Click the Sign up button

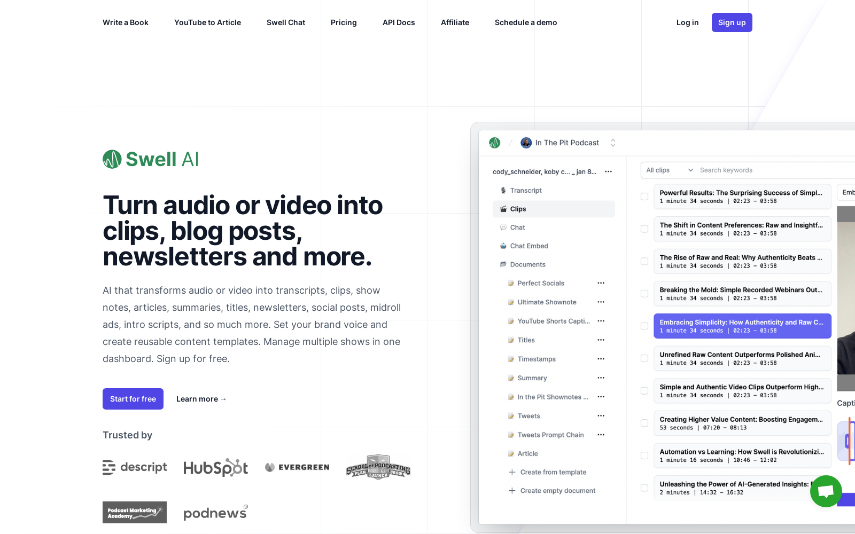tap(732, 22)
